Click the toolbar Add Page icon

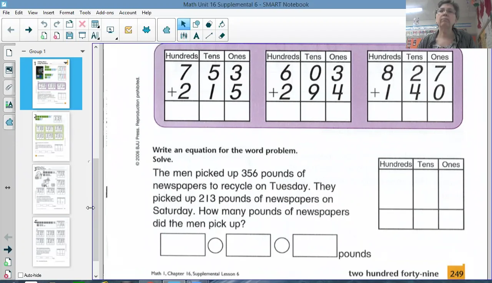pyautogui.click(x=44, y=36)
